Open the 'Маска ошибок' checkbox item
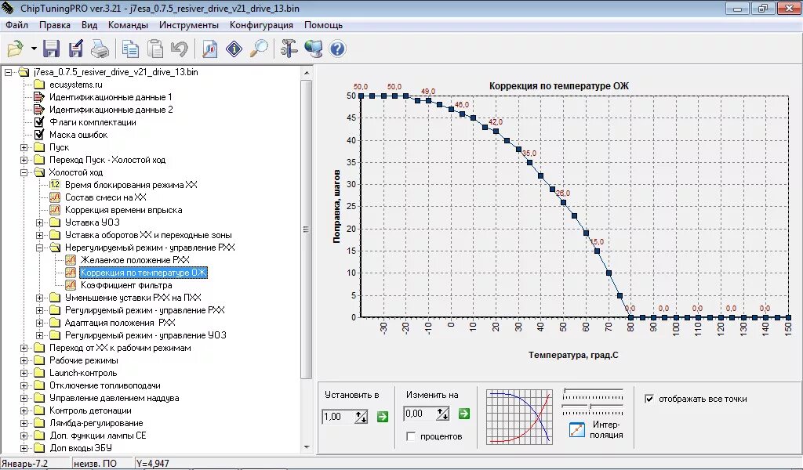Image resolution: width=803 pixels, height=470 pixels. click(78, 135)
